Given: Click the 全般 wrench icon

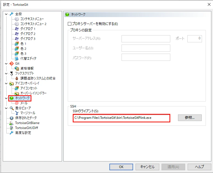Looking at the screenshot, I should coord(12,14).
